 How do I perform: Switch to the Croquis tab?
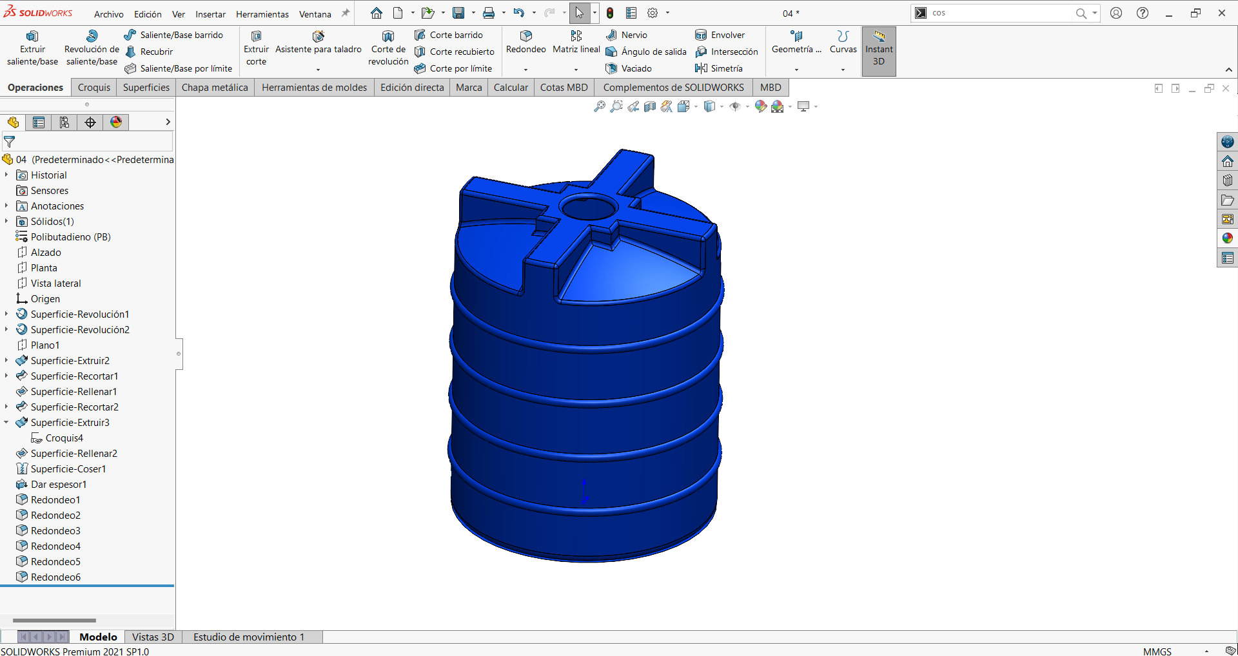[x=94, y=88]
